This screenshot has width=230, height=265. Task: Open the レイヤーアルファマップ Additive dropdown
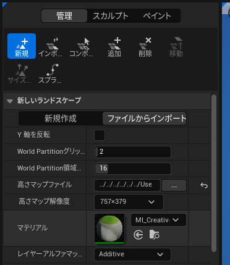(132, 254)
